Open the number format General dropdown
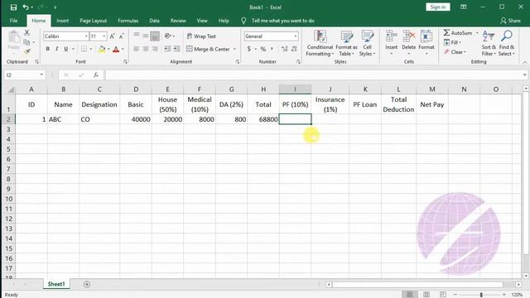This screenshot has width=530, height=298. point(295,36)
